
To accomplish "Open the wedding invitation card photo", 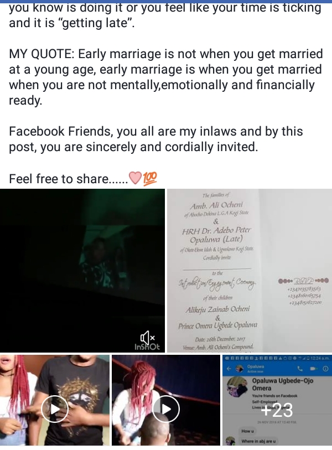I will (x=250, y=270).
